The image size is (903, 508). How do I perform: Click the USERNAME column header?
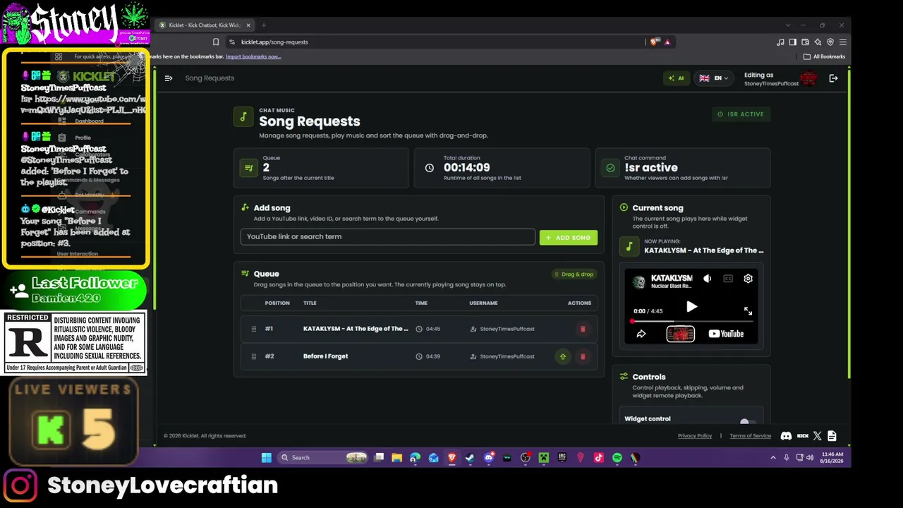[483, 303]
